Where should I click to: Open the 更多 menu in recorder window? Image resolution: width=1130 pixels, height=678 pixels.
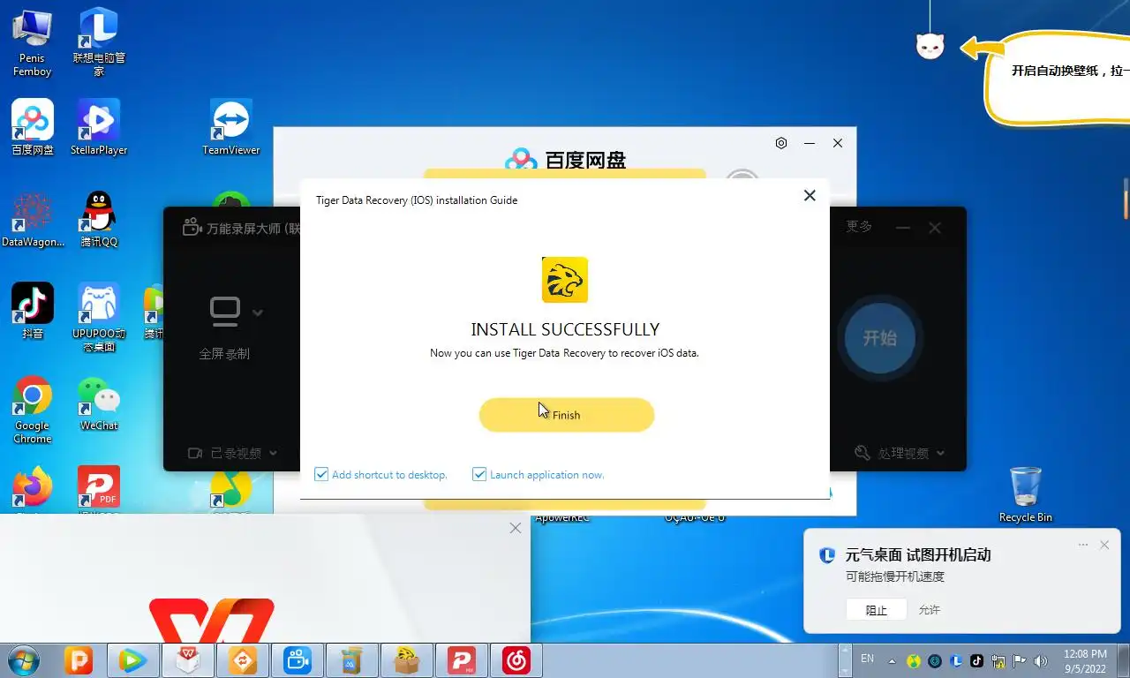click(859, 227)
